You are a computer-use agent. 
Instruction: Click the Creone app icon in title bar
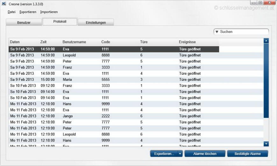(x=4, y=4)
